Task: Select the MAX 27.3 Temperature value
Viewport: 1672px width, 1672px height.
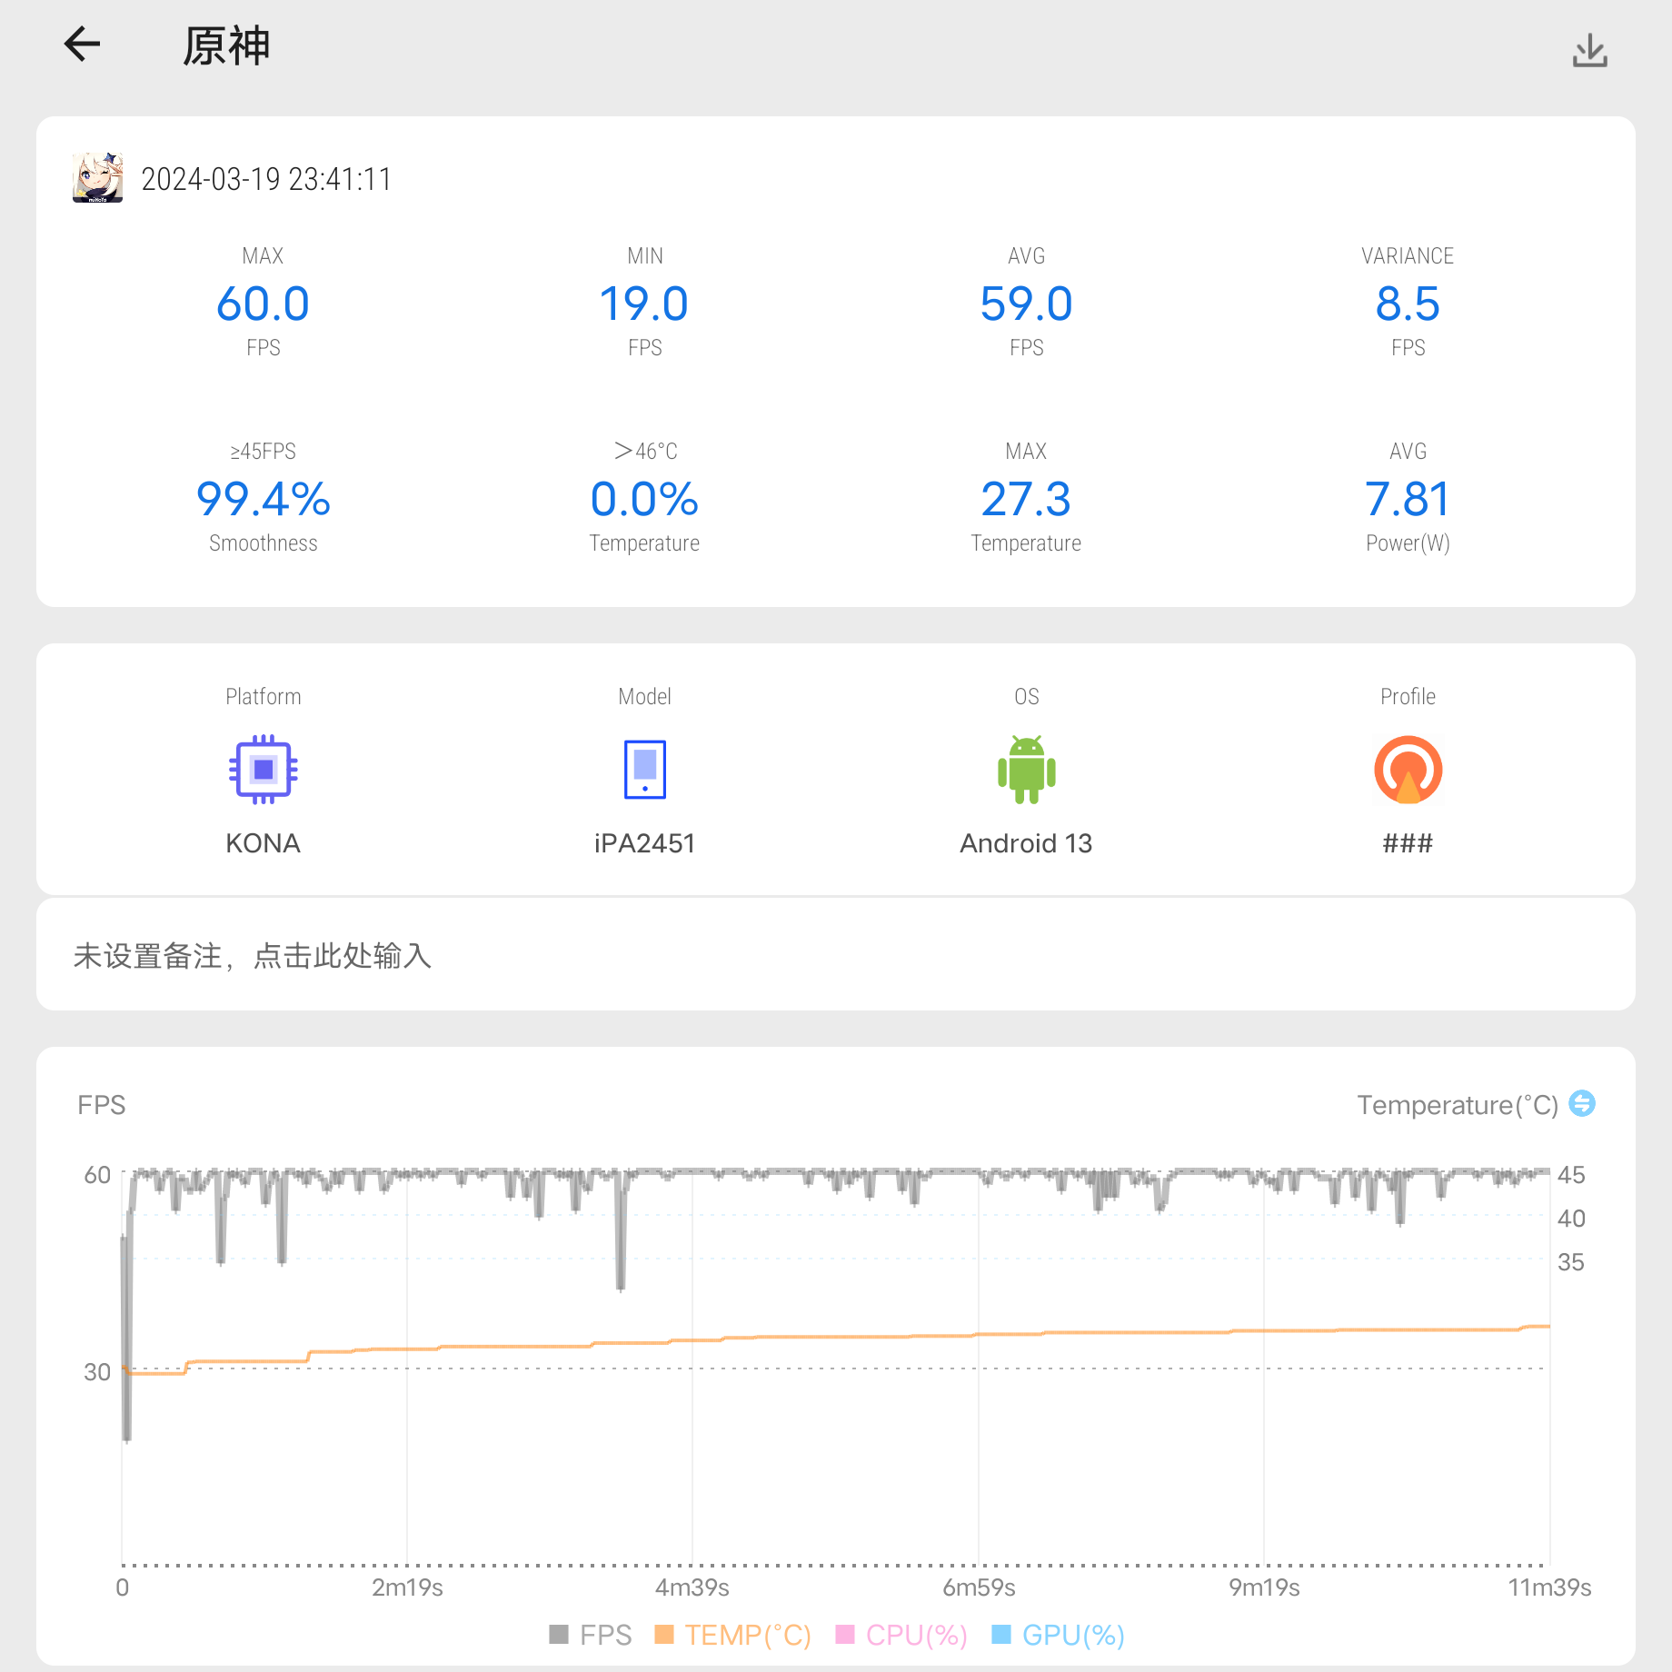Action: (1026, 499)
